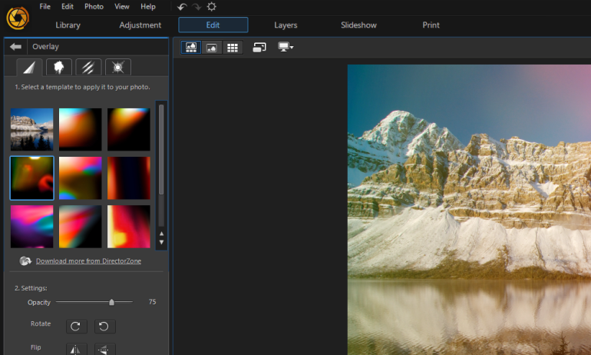Rotate overlay counterclockwise
The width and height of the screenshot is (591, 355).
pyautogui.click(x=104, y=326)
